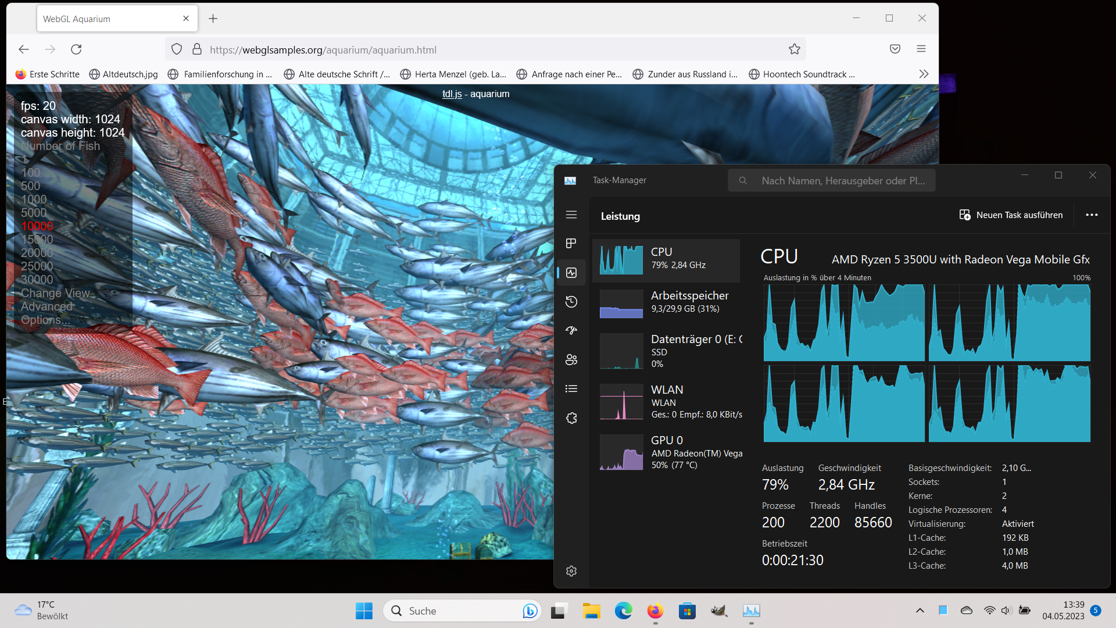
Task: Open the tdl.js link
Action: tap(452, 94)
